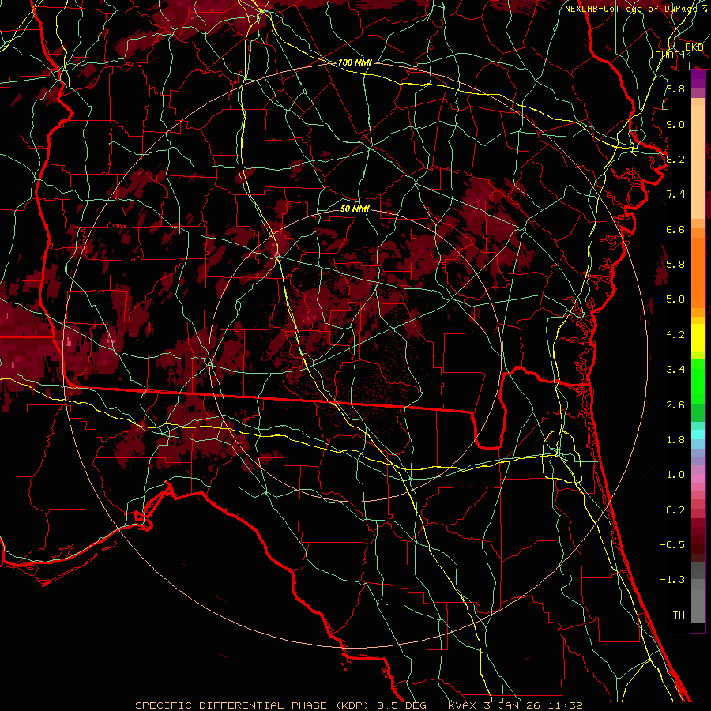Click the 100 NMI range ring label
Viewport: 711px width, 711px height.
coord(355,62)
